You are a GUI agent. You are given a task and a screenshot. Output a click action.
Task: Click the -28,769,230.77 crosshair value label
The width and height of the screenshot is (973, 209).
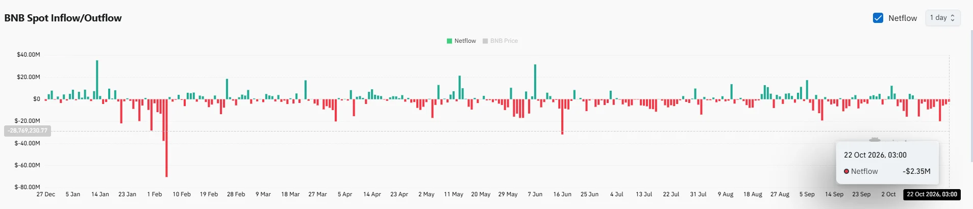pos(28,130)
